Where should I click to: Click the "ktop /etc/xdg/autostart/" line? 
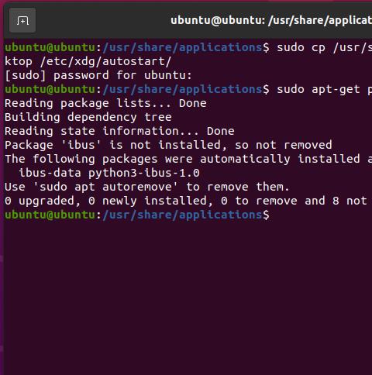pos(88,61)
